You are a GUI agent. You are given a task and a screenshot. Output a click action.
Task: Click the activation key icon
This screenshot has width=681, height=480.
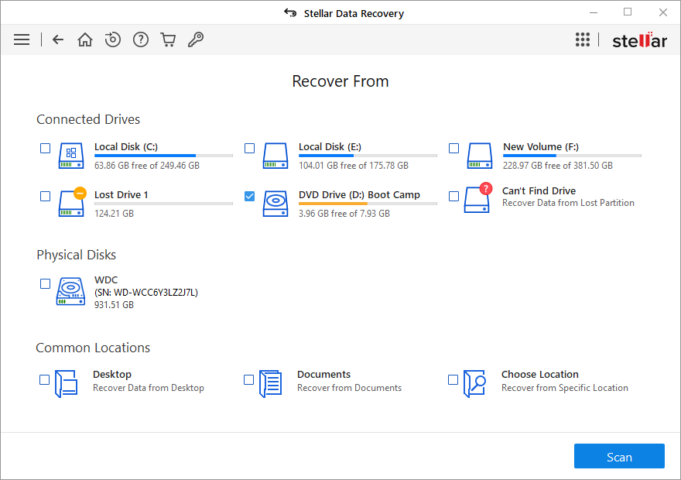tap(196, 39)
